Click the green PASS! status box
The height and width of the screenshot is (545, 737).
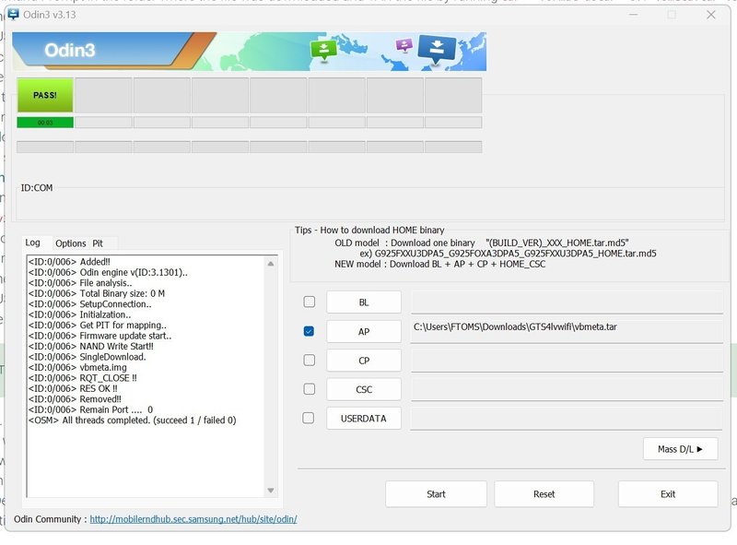click(45, 95)
